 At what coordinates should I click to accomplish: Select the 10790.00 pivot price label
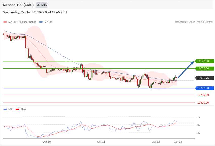204,88
